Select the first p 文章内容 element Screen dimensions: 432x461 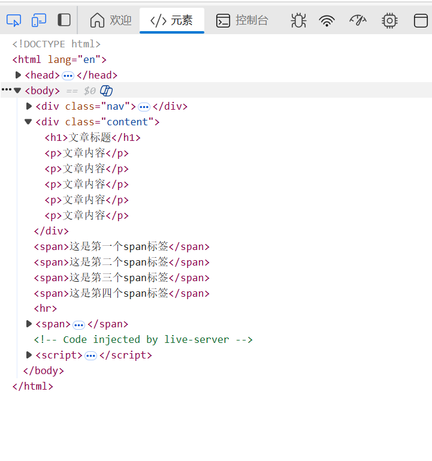tap(87, 153)
